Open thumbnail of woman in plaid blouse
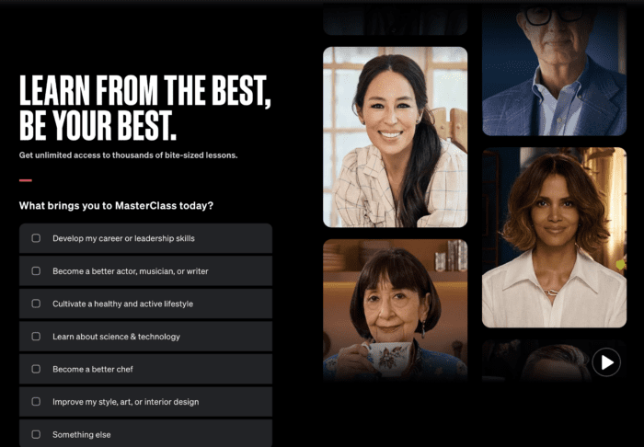 point(395,137)
